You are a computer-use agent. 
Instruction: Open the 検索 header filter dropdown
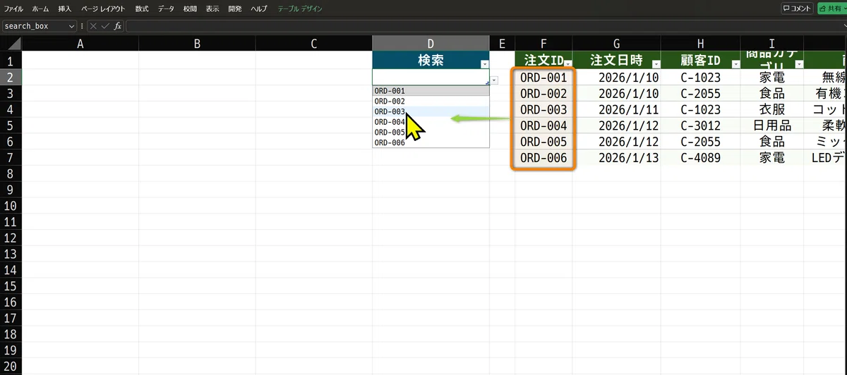tap(484, 64)
